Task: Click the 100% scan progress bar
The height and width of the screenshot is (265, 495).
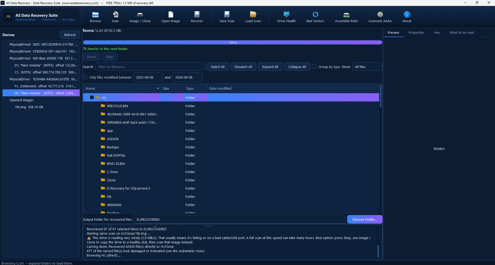Action: [x=232, y=42]
